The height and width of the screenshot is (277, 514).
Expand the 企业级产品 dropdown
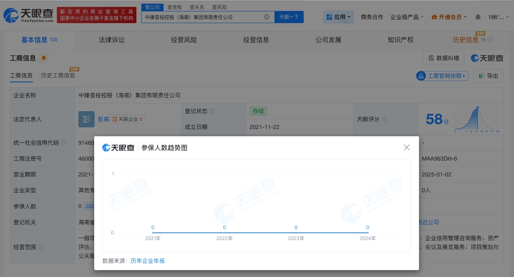(x=407, y=17)
